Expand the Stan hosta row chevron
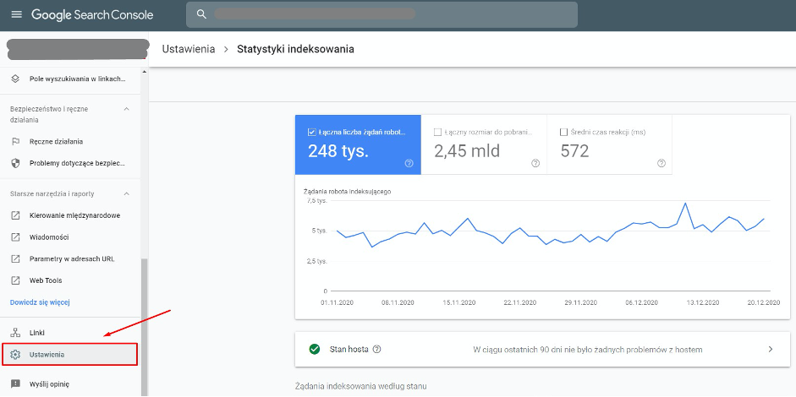Viewport: 796px width, 397px height. tap(770, 349)
